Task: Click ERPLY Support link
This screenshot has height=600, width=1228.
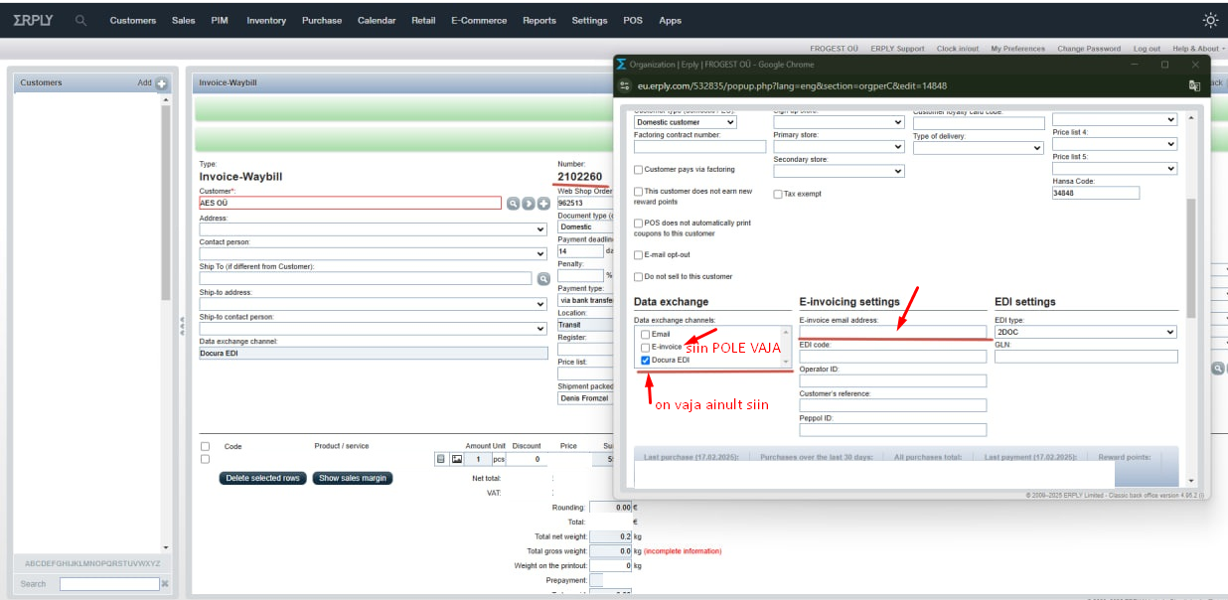Action: [x=897, y=48]
